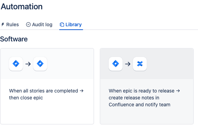The image size is (198, 127).
Task: Click the arrow between the Jira and Confluence icons
Action: 128,64
